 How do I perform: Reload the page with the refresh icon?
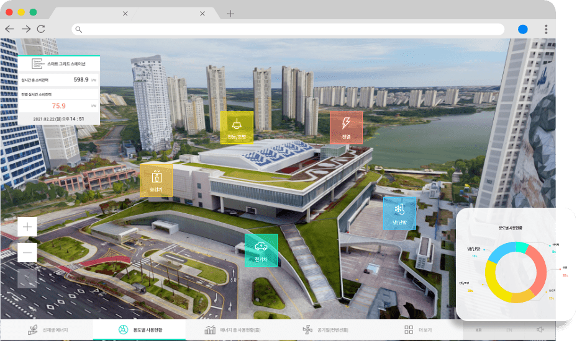41,29
